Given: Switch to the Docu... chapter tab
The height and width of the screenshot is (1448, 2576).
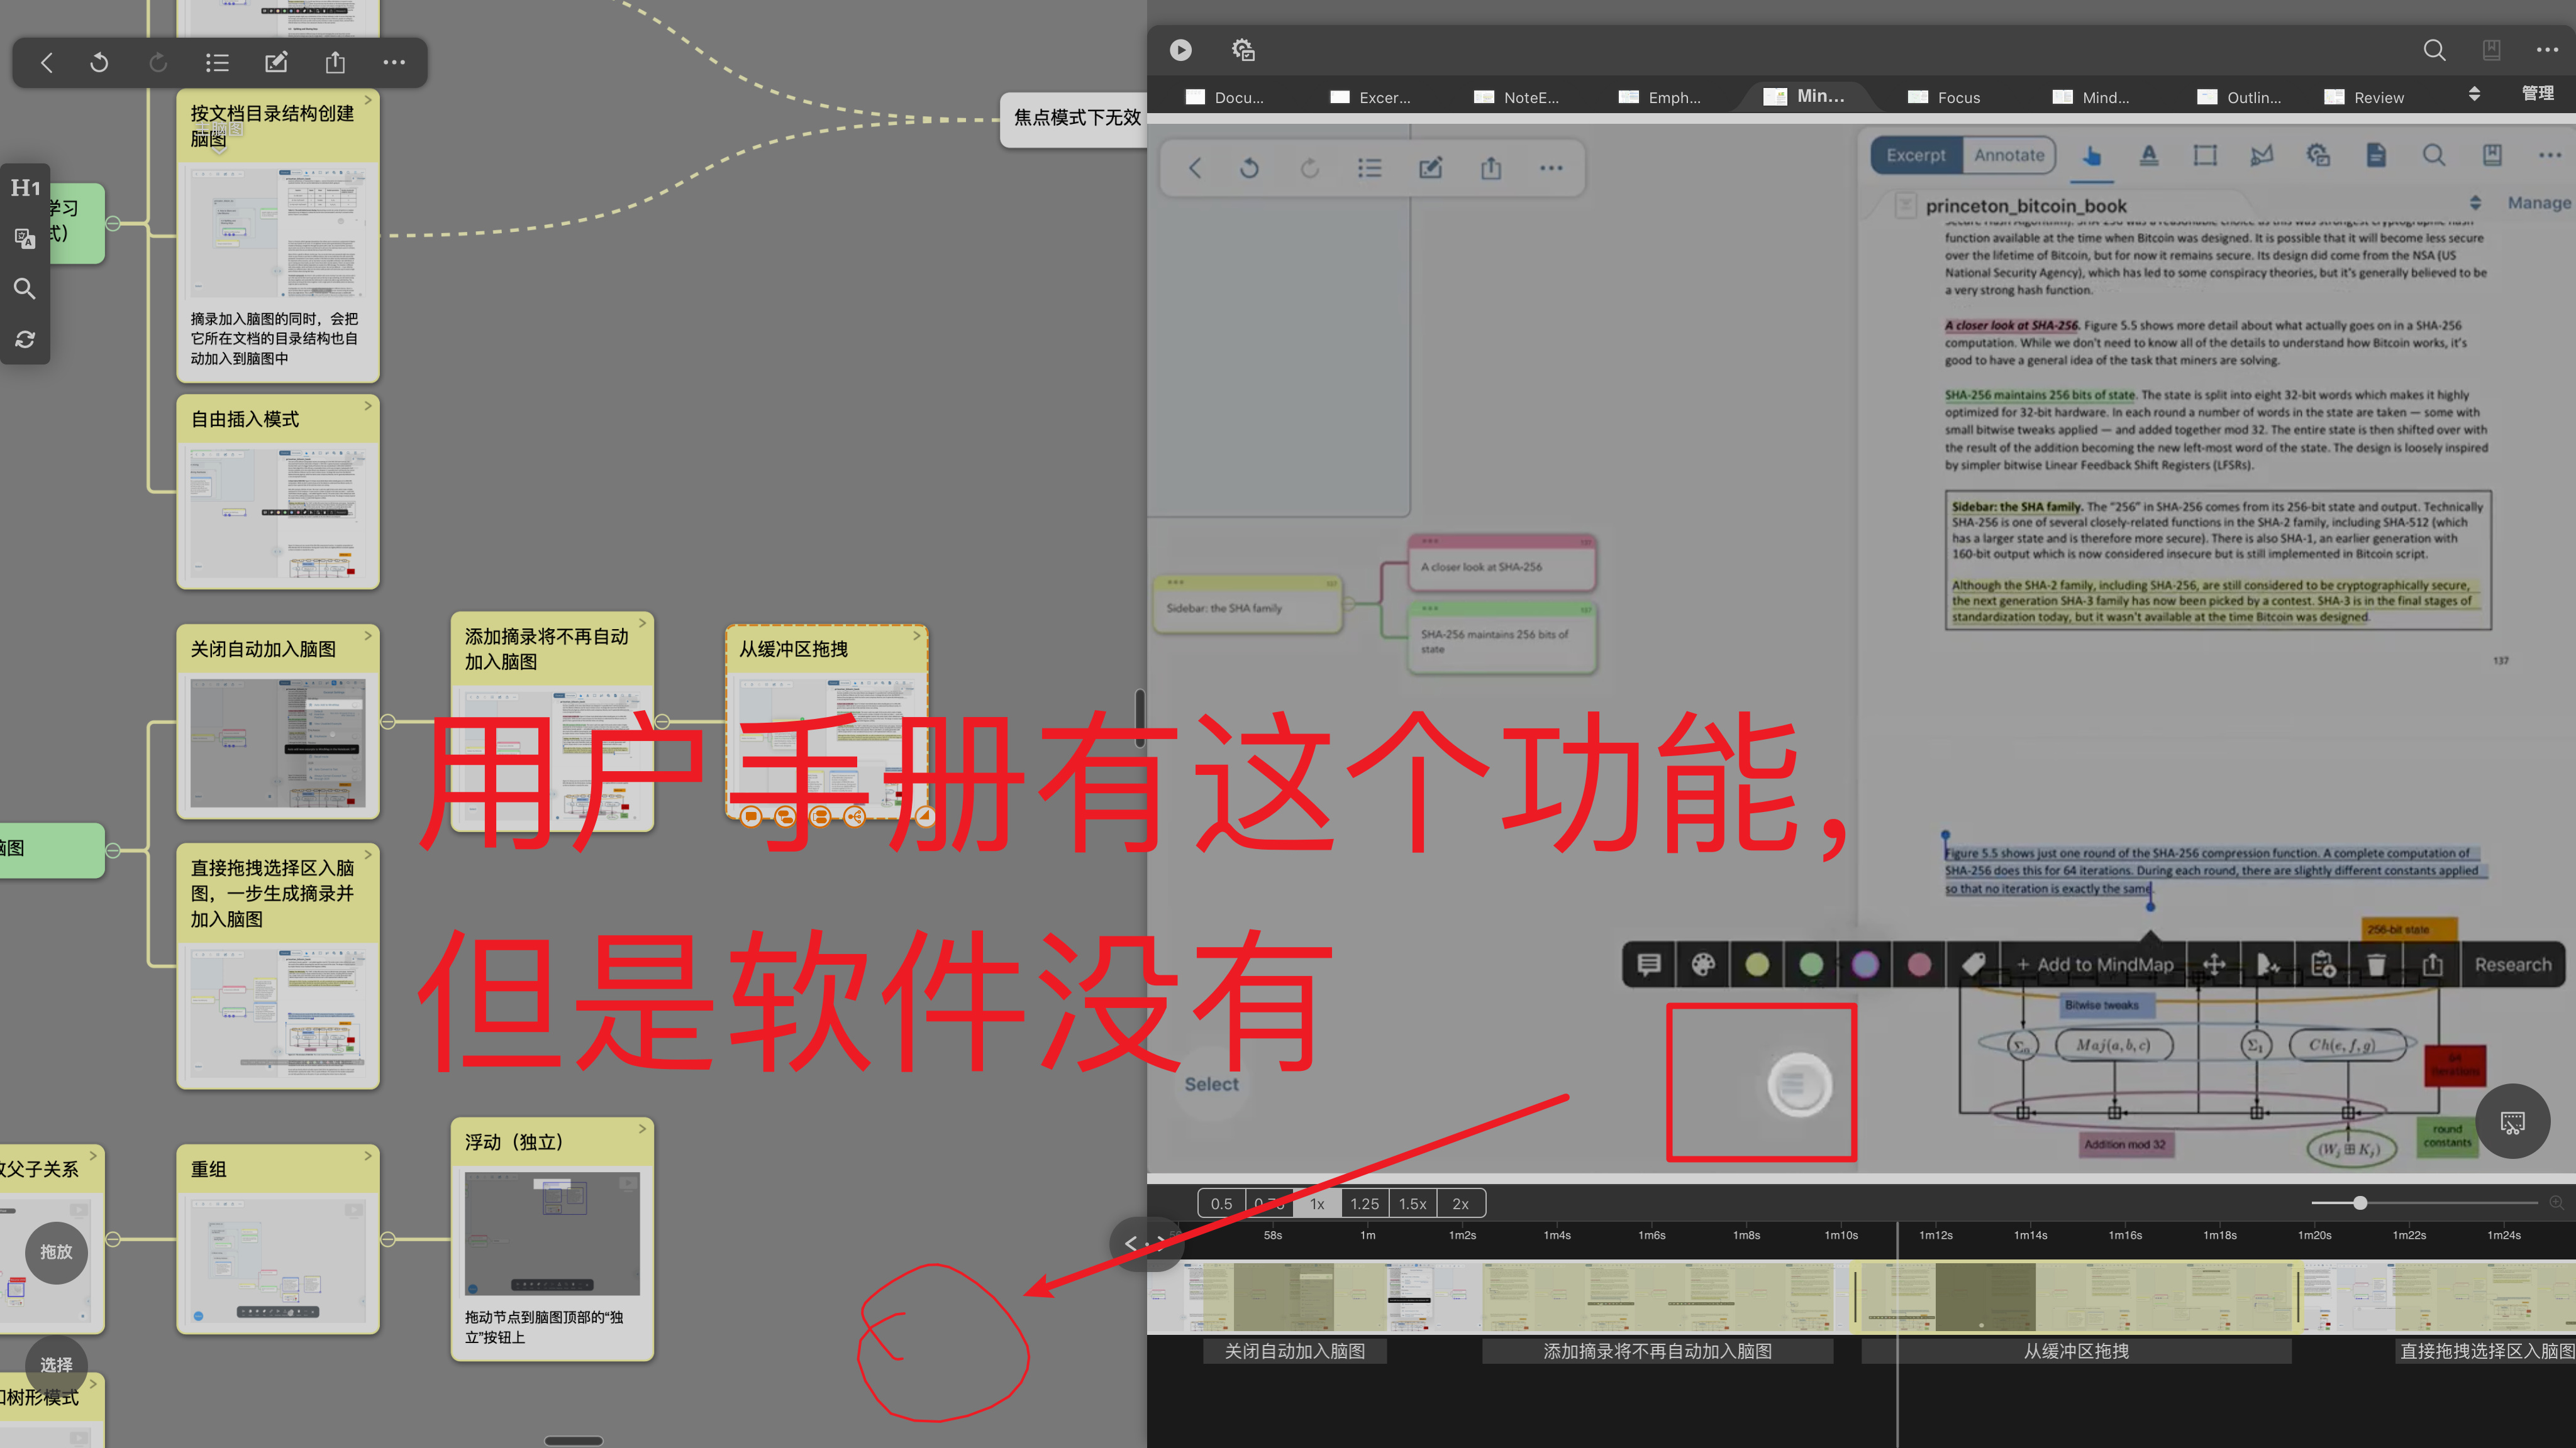Looking at the screenshot, I should pyautogui.click(x=1225, y=97).
